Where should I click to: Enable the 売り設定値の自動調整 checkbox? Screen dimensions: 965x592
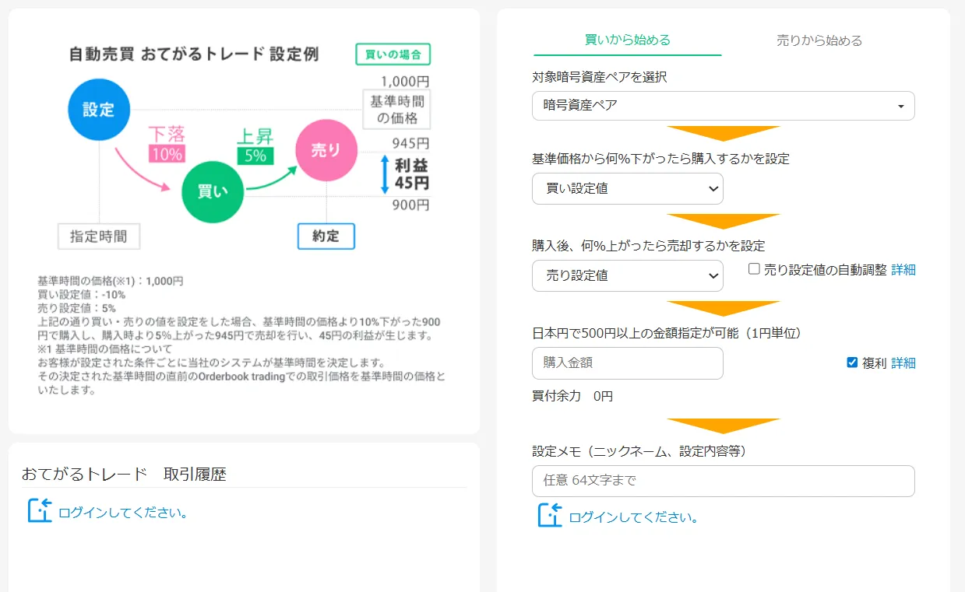(x=754, y=269)
